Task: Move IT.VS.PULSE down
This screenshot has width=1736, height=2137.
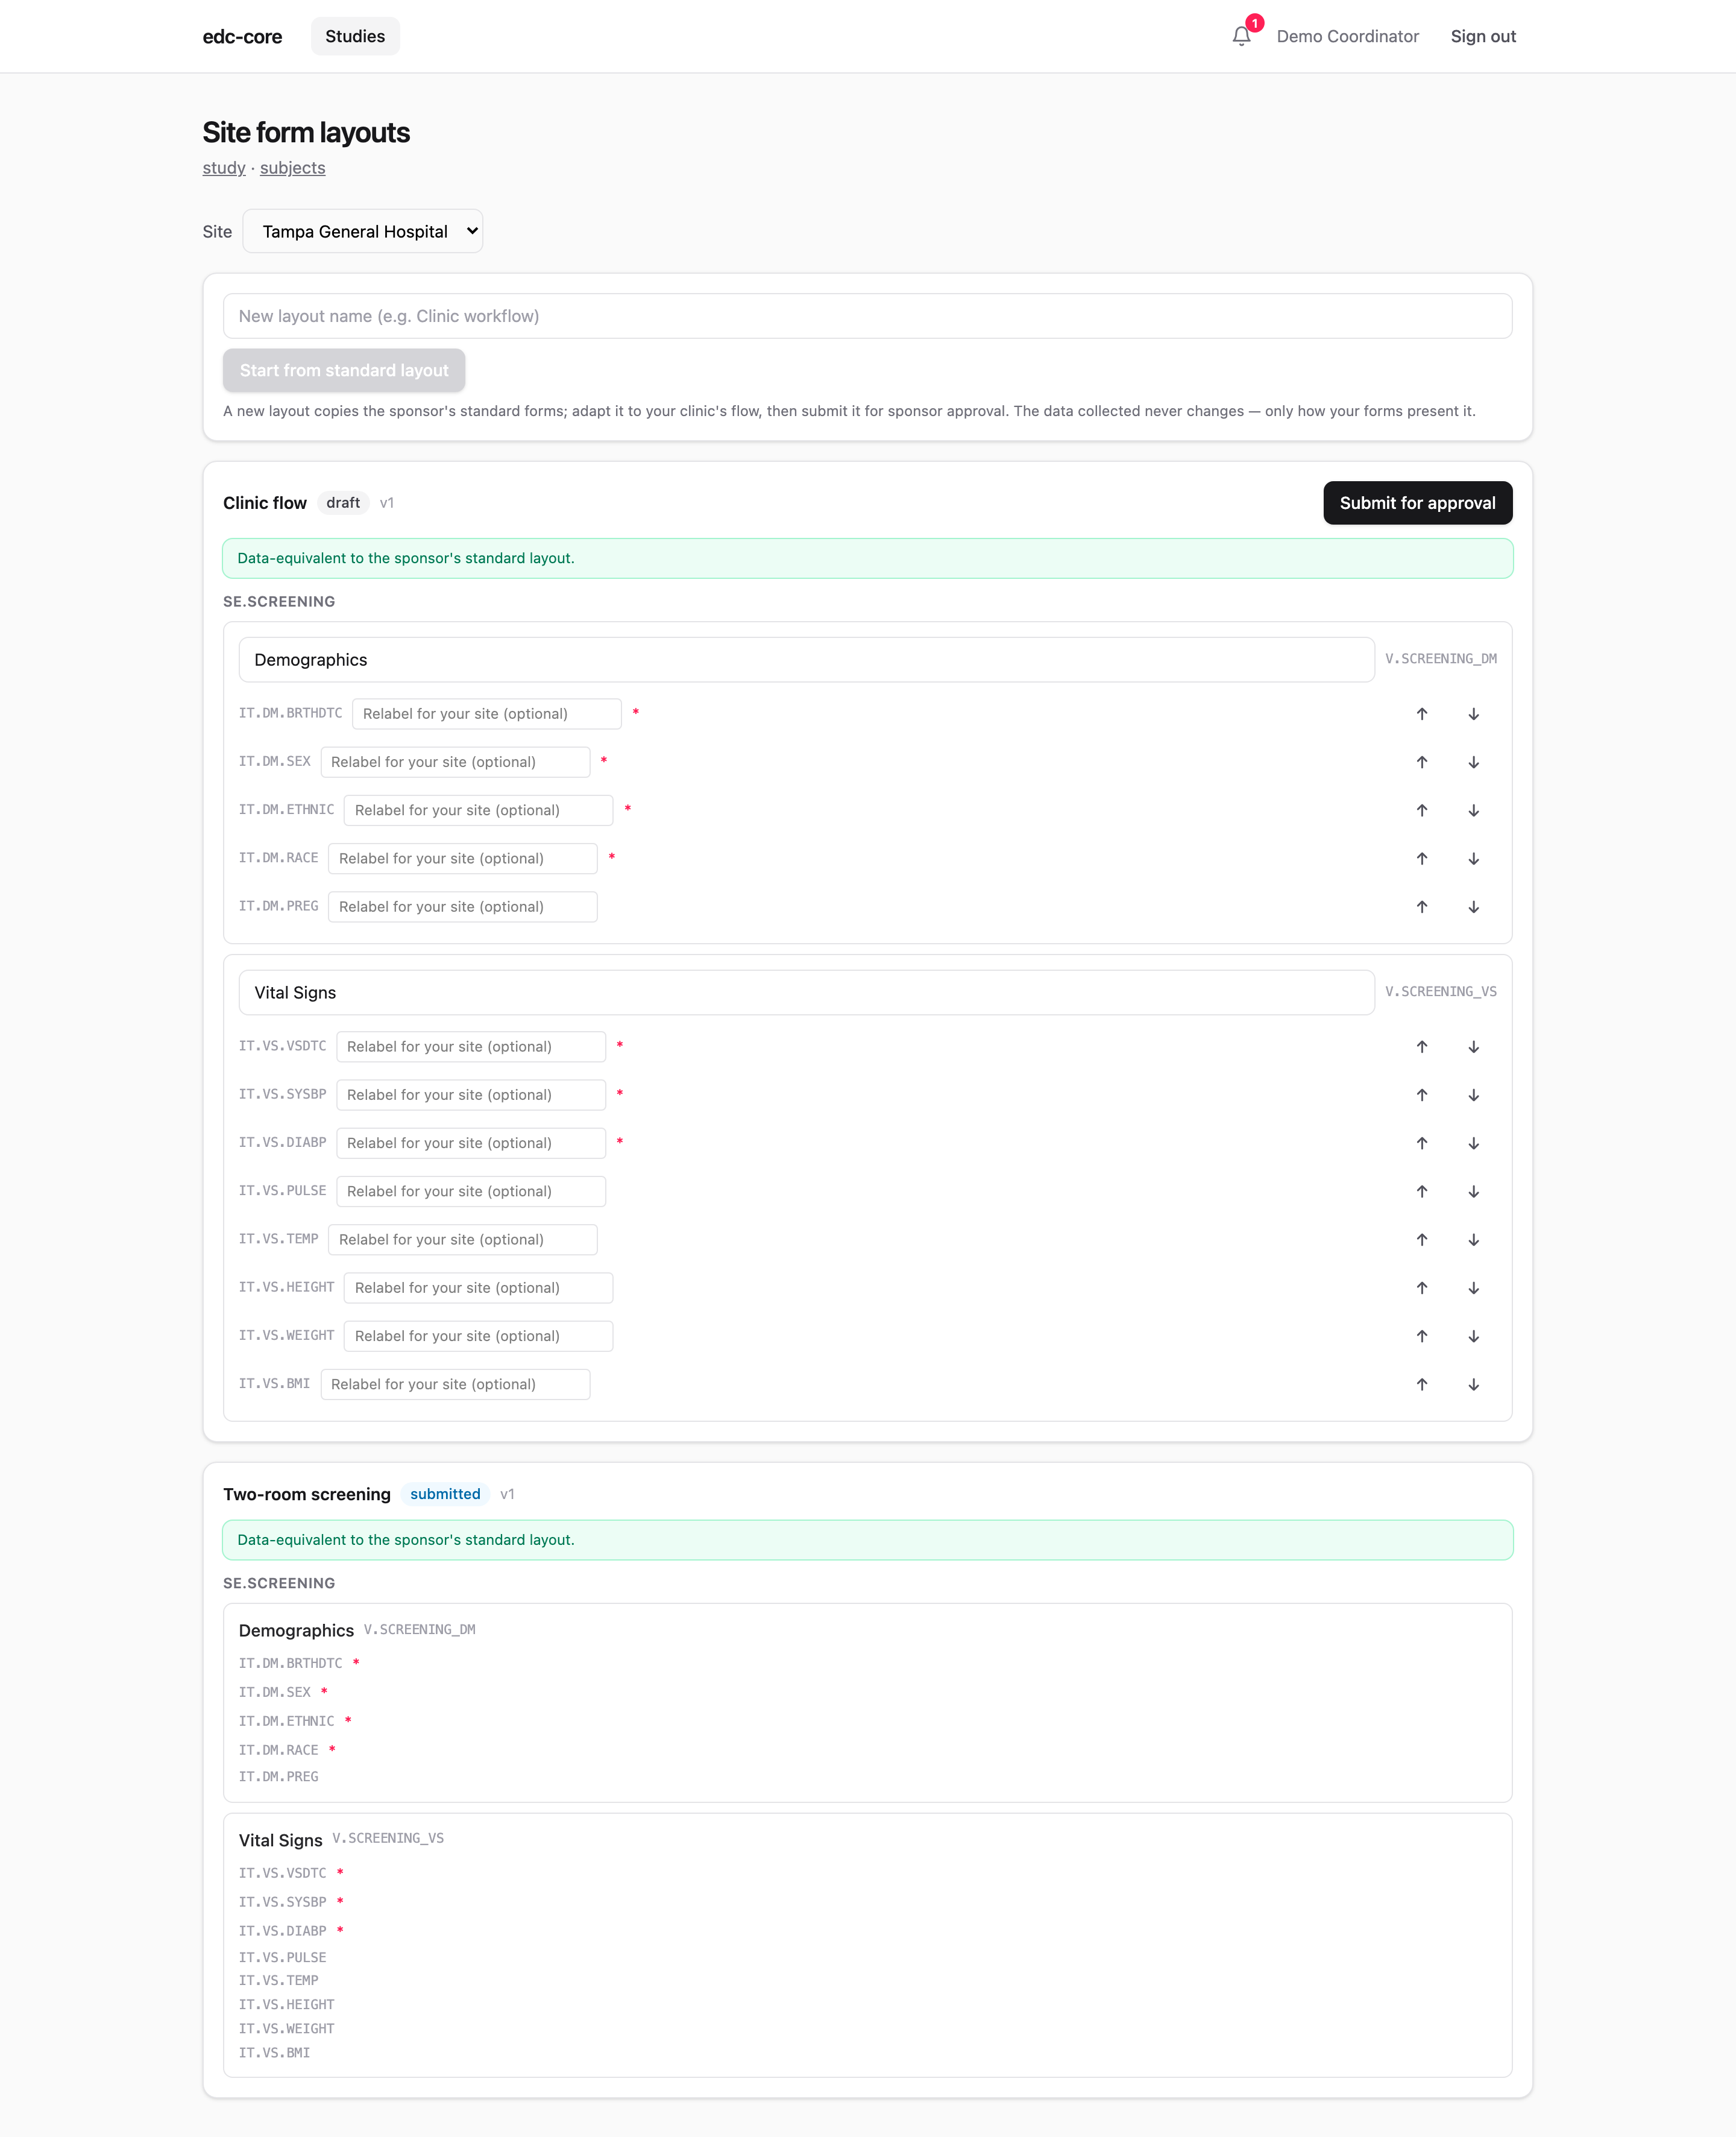Action: click(1474, 1192)
